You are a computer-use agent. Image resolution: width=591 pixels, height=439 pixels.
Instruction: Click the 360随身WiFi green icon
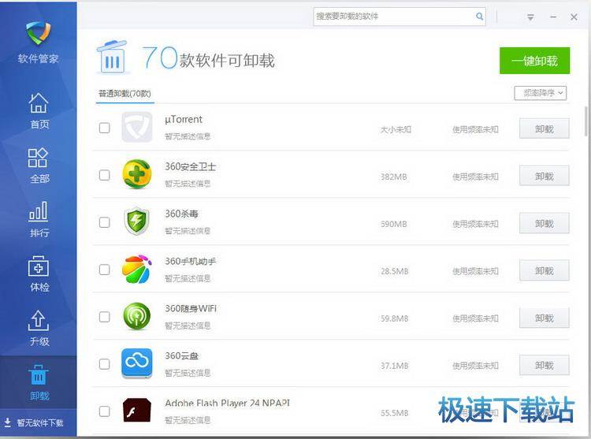137,316
